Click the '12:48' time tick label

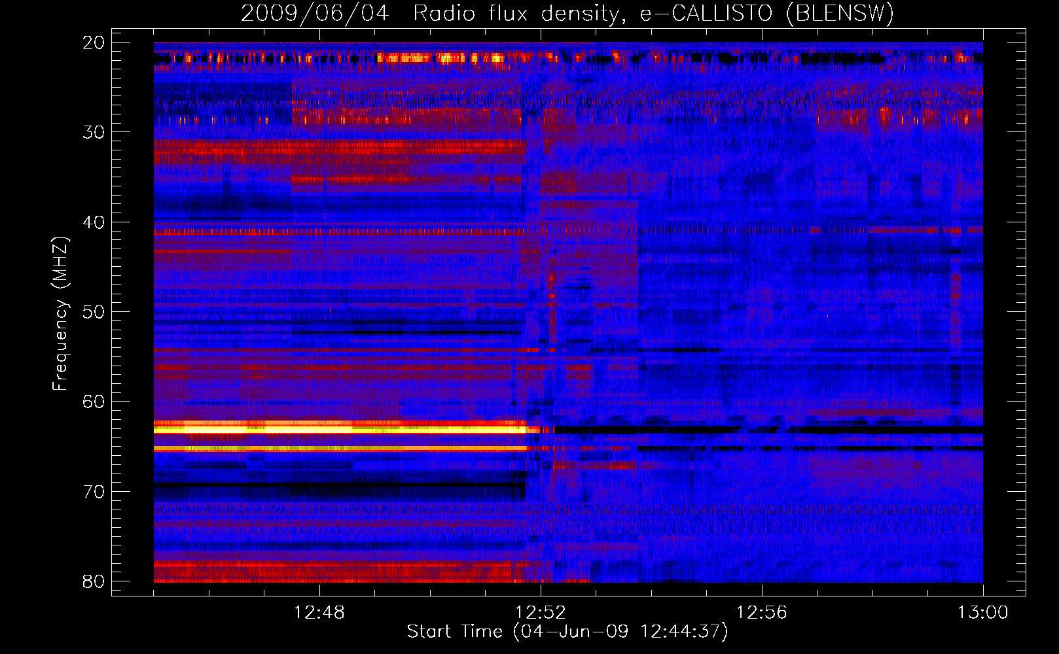(319, 613)
